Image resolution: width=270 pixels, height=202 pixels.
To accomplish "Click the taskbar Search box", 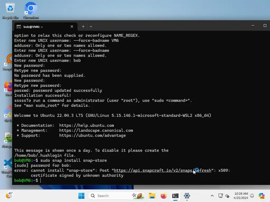I will click(117, 196).
